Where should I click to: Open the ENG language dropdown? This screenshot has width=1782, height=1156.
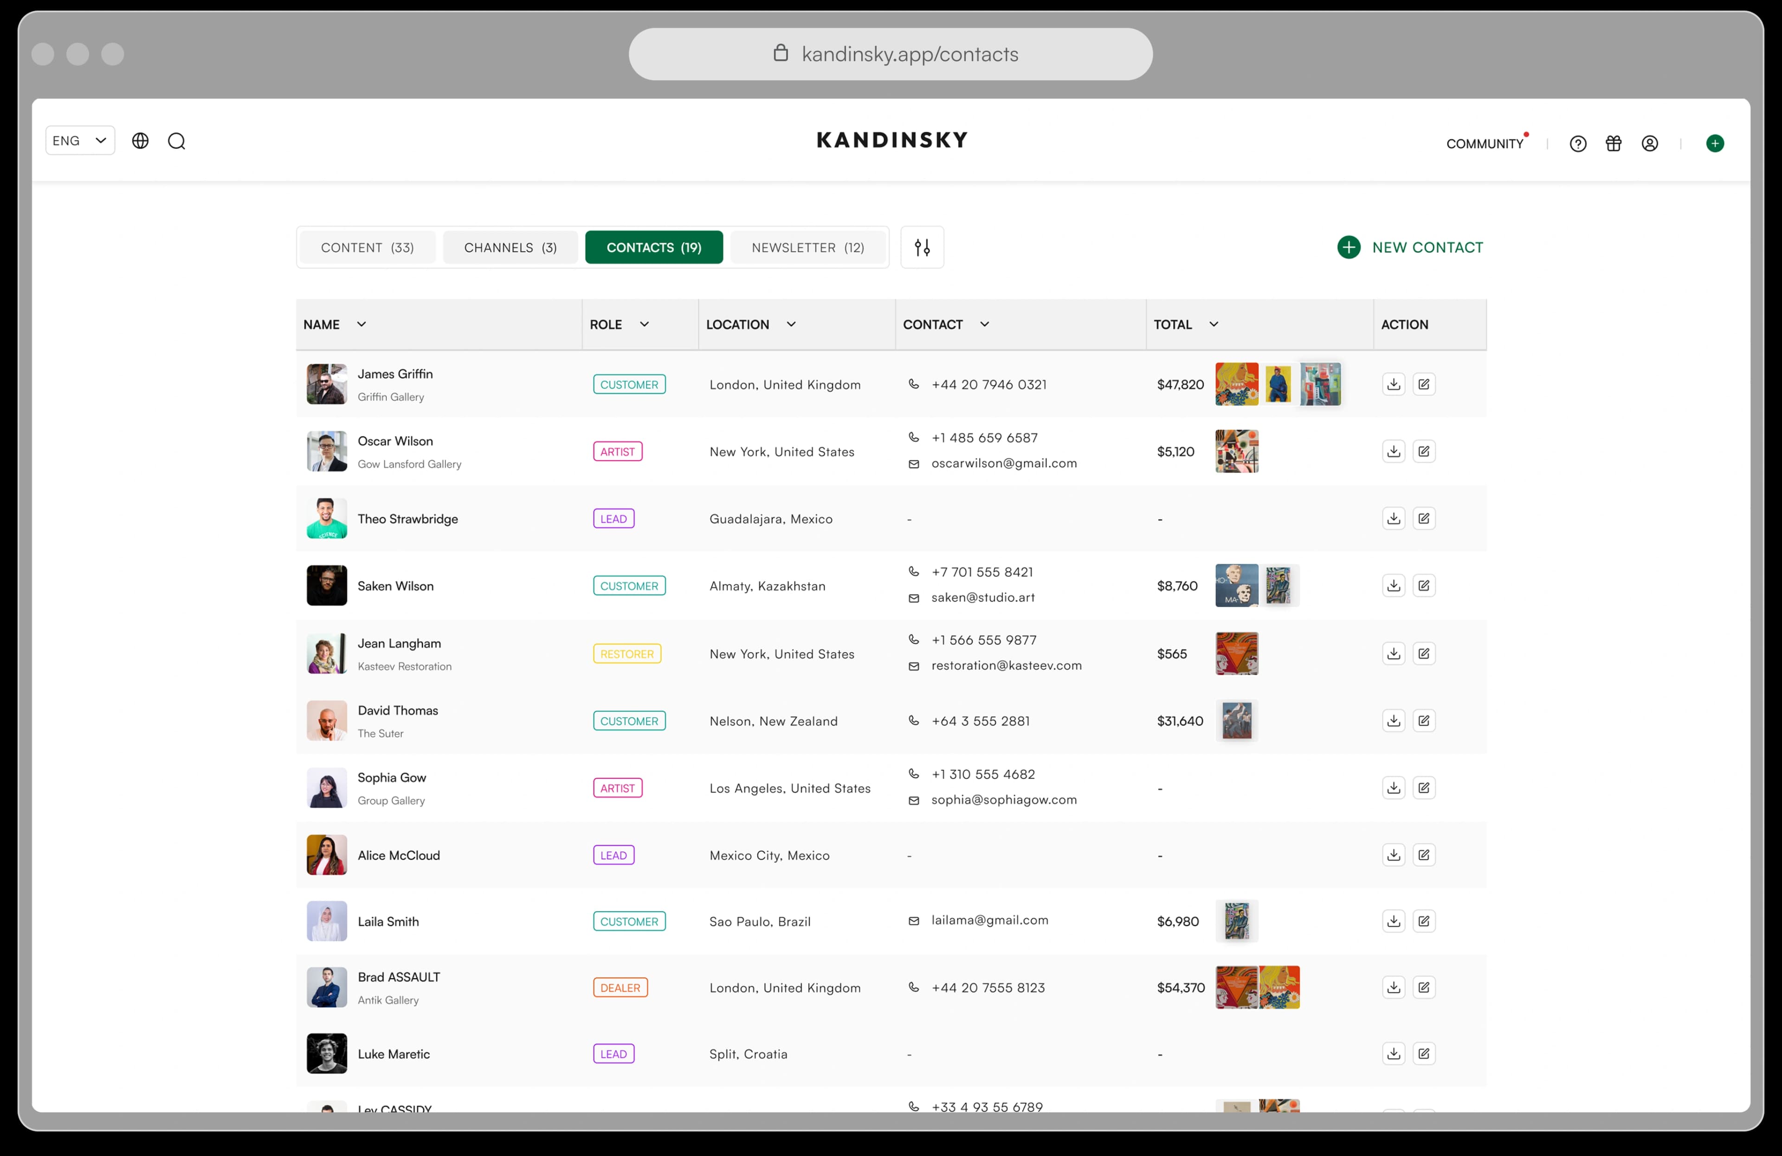80,141
